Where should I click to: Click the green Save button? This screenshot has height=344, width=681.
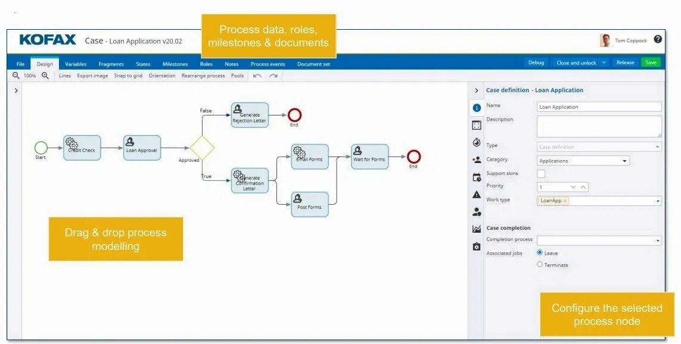651,62
